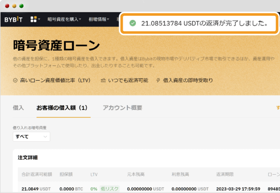Viewport: 280px width, 193px height.
Task: Click the 2023-03-29 17:59:59 due date
Action: click(x=238, y=189)
